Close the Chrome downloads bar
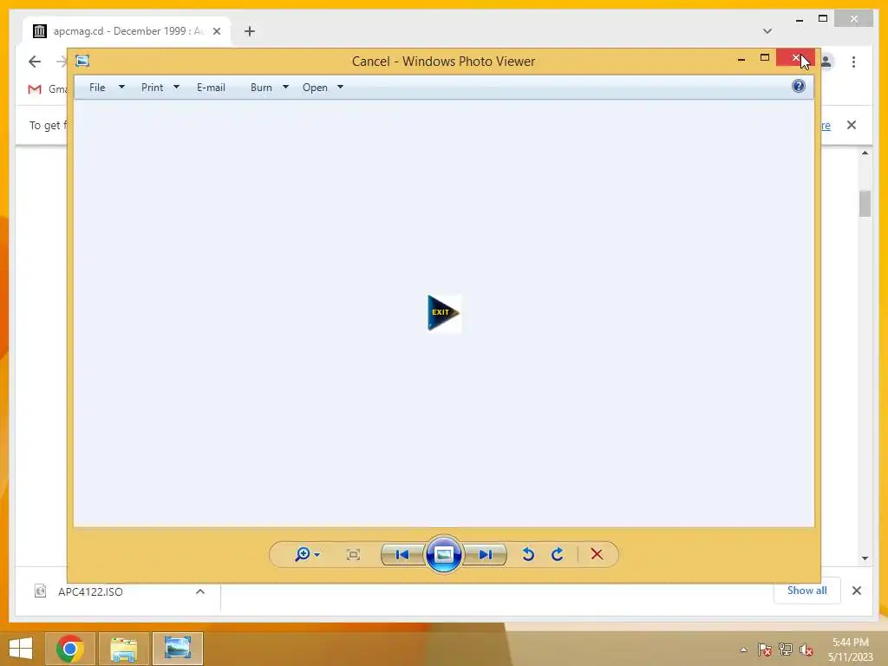Screen dimensions: 888x666 coord(857,591)
